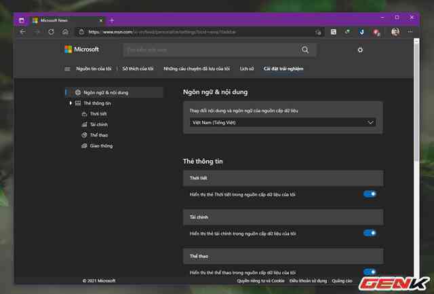This screenshot has height=294, width=434.
Task: Close the Microsoft News tab
Action: (x=101, y=20)
